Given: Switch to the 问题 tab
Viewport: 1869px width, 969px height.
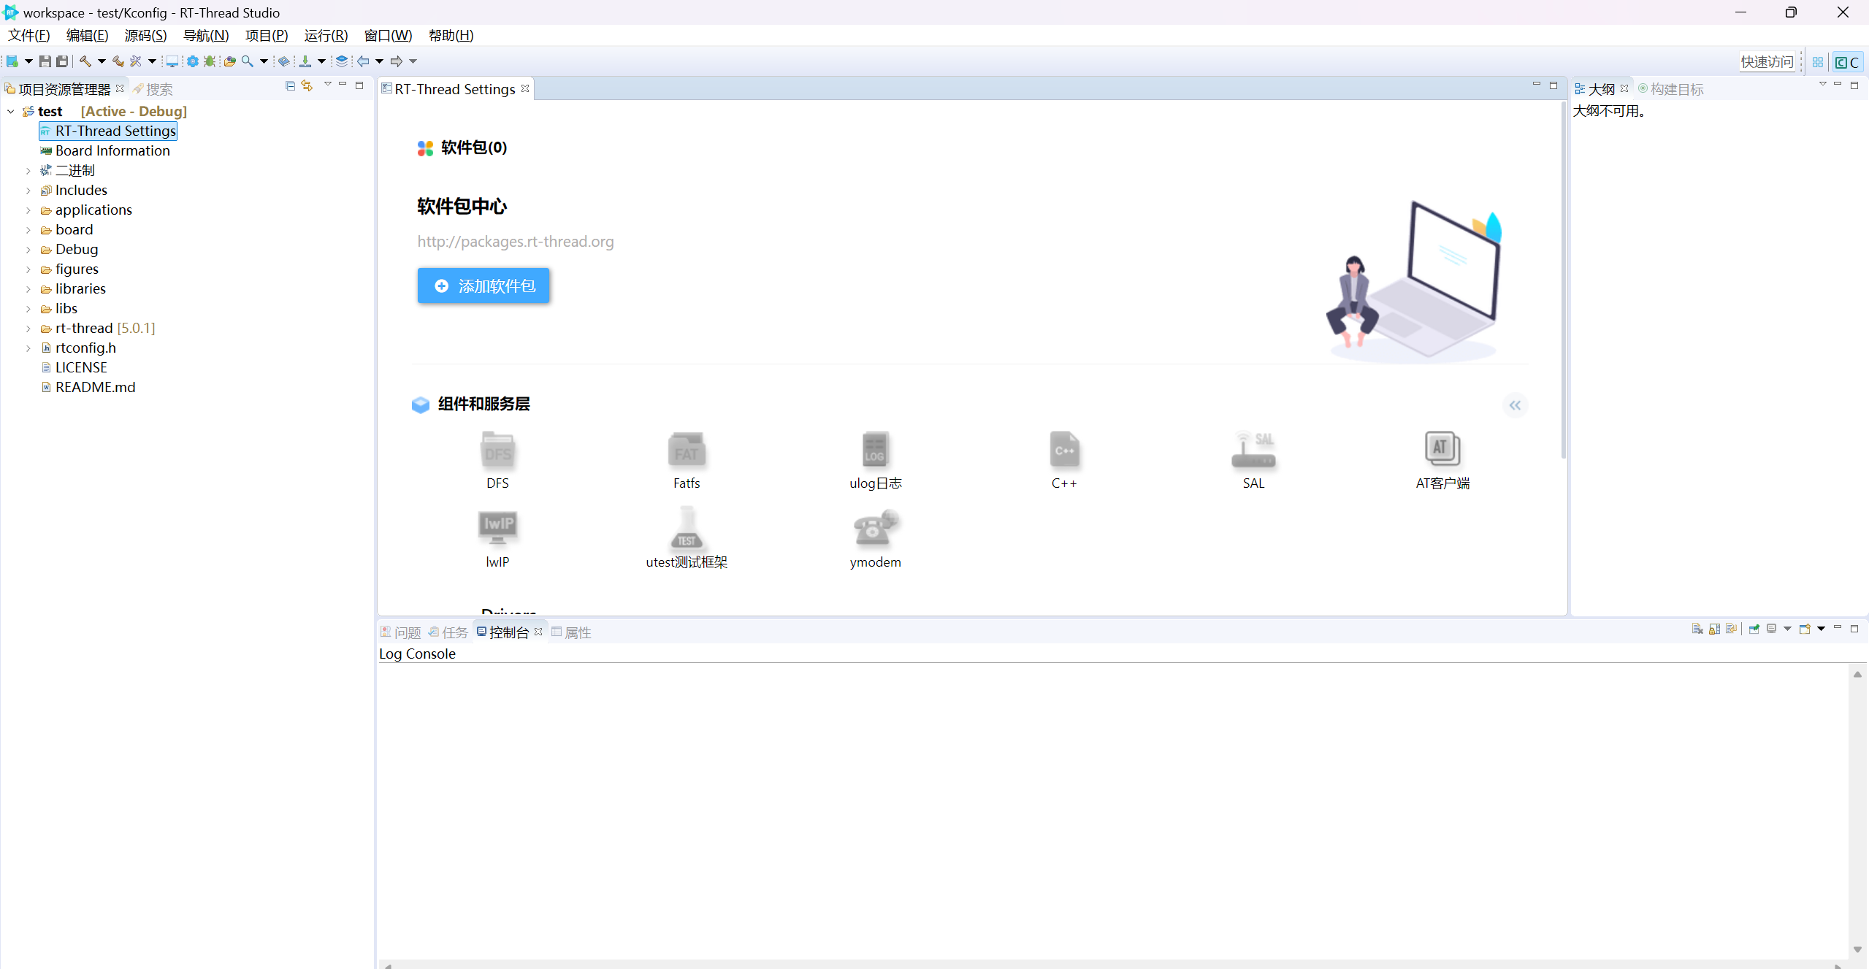Looking at the screenshot, I should pyautogui.click(x=401, y=632).
